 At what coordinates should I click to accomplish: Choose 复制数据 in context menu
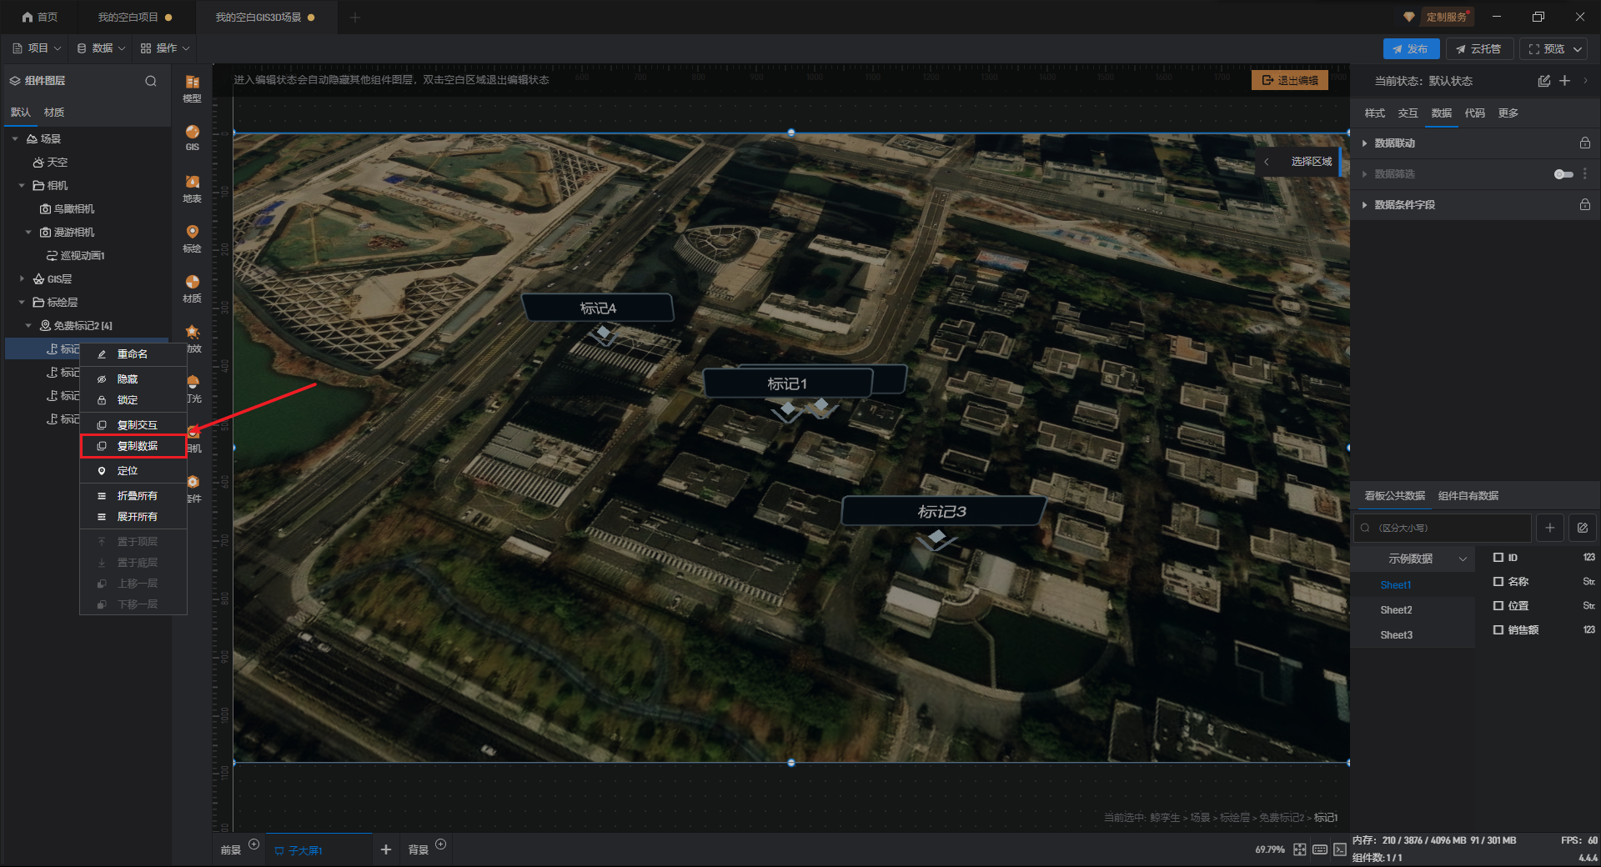click(133, 446)
